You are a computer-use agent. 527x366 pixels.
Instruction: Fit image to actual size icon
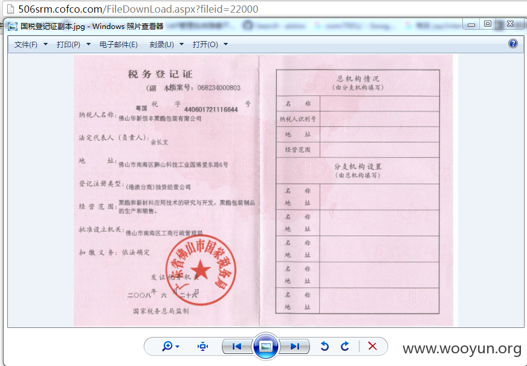[202, 346]
